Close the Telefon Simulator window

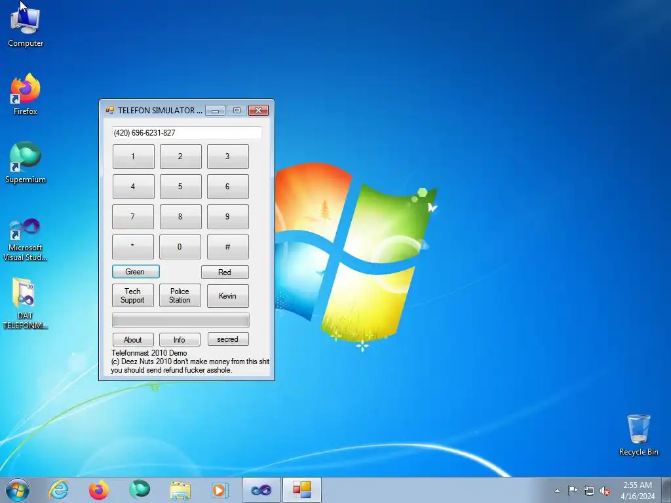(x=258, y=110)
